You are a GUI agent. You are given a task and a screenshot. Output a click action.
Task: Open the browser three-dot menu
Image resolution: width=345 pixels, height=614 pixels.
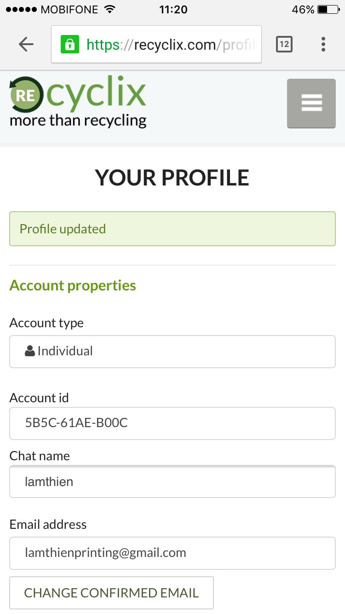(x=323, y=44)
